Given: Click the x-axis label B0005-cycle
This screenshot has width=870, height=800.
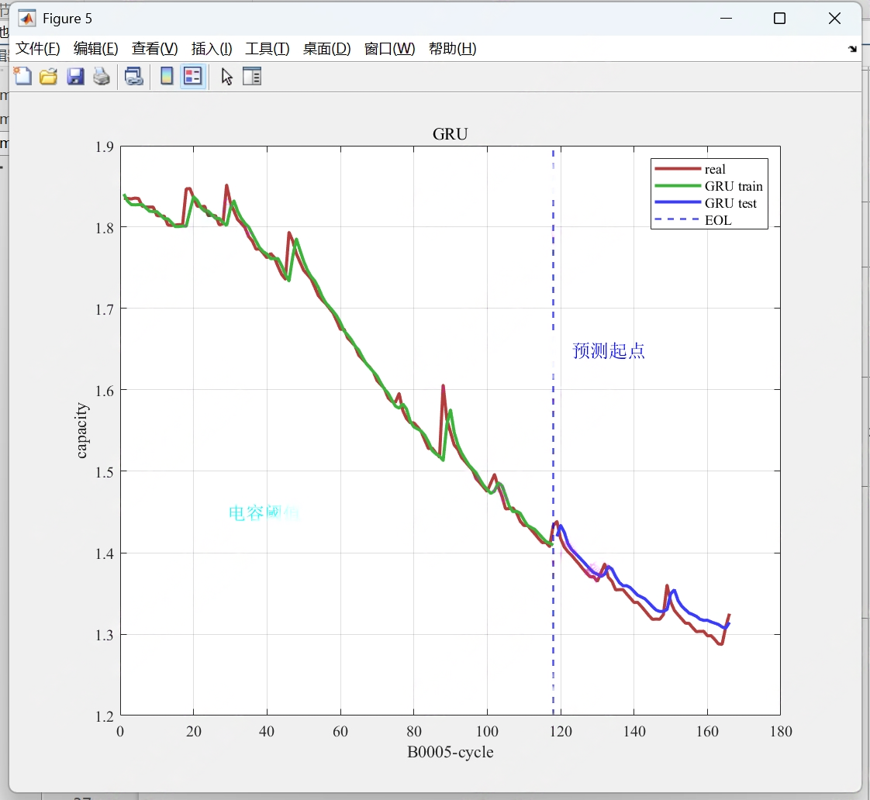Looking at the screenshot, I should tap(450, 752).
